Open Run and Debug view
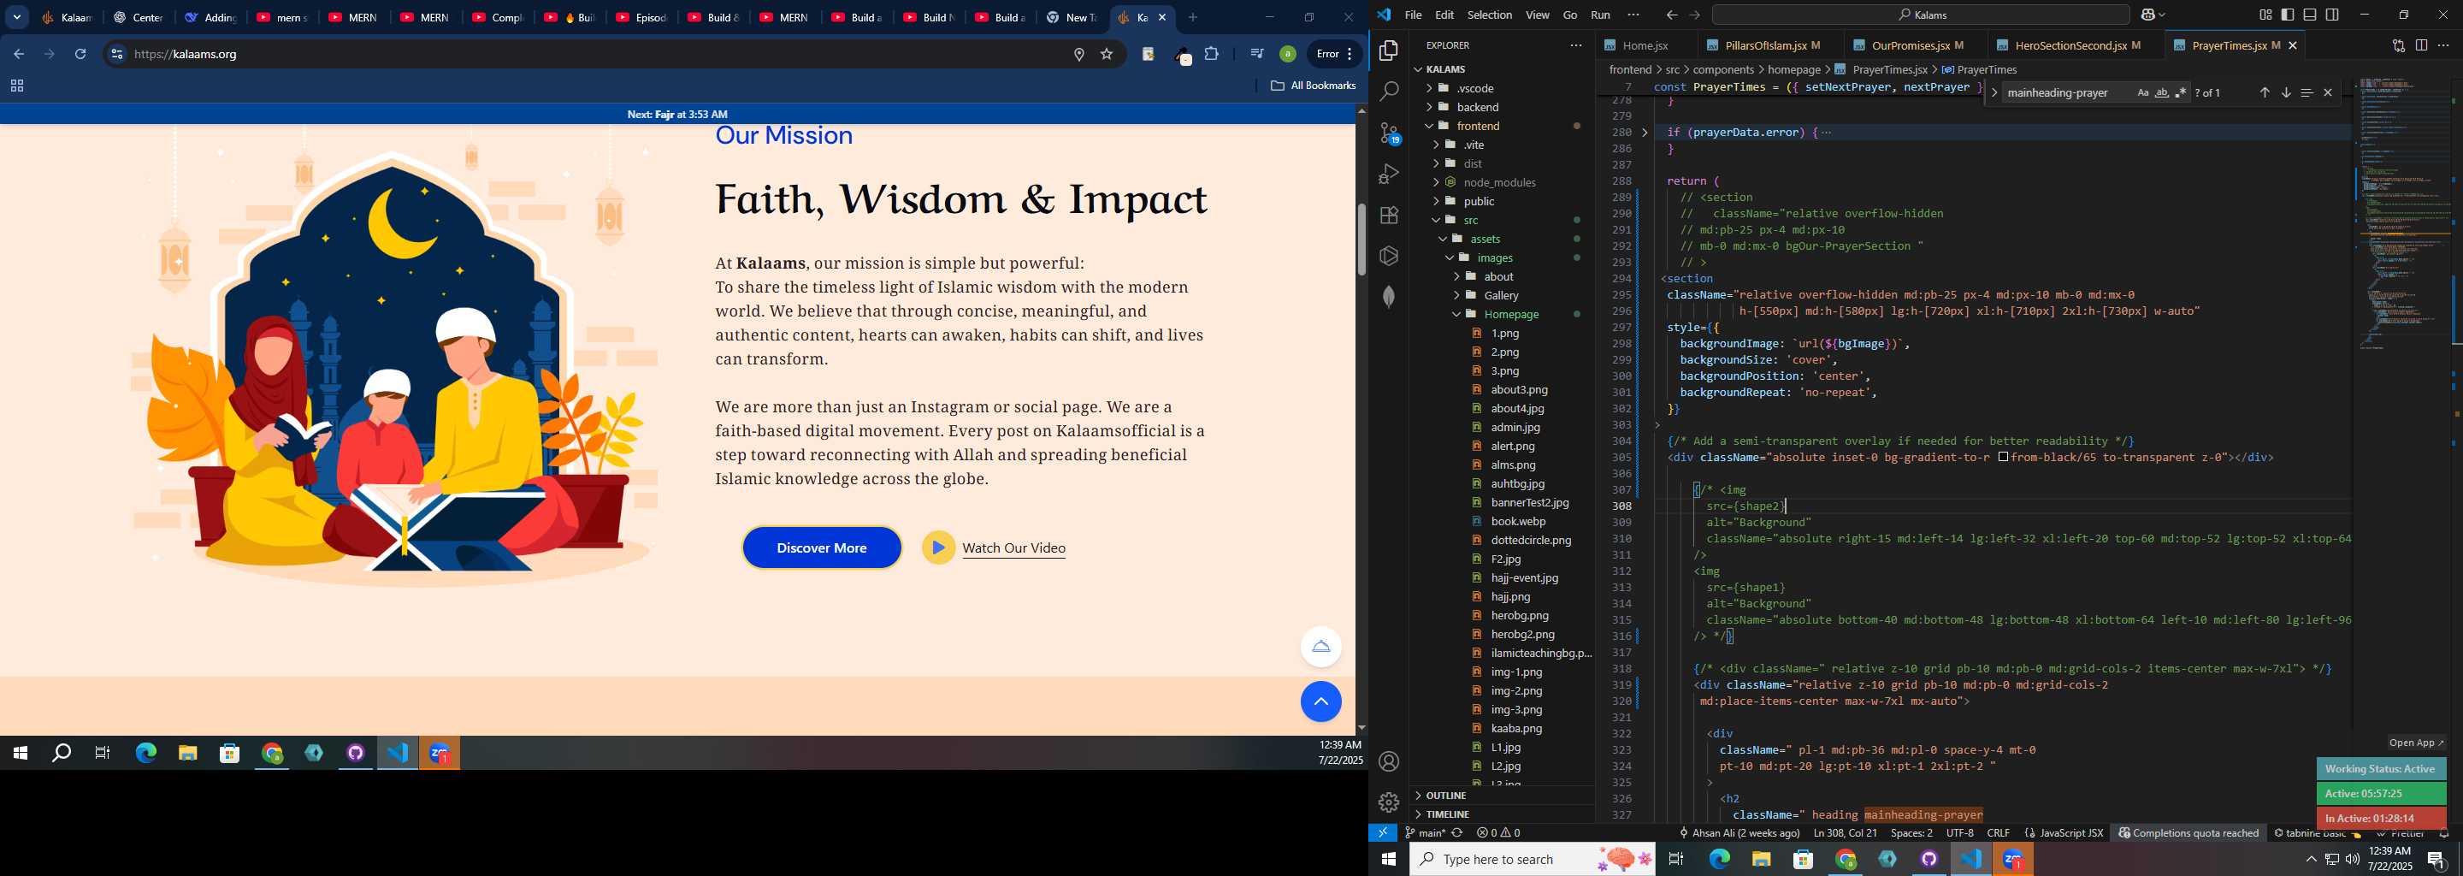 1388,174
